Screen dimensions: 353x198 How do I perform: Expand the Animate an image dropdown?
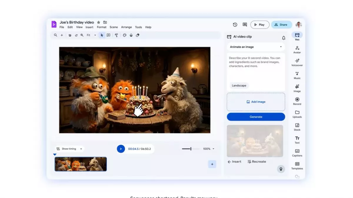click(256, 47)
